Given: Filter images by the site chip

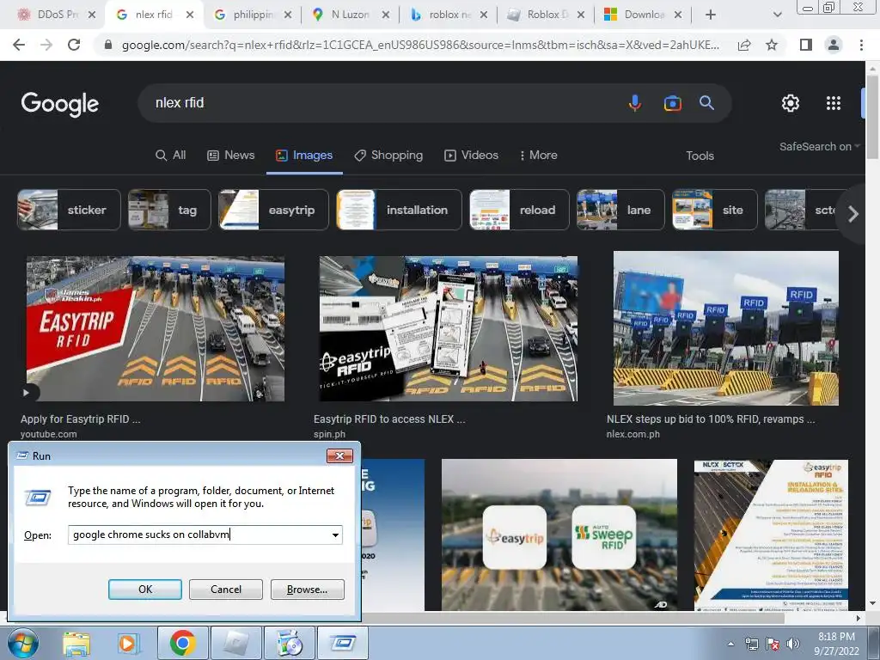Looking at the screenshot, I should (715, 210).
